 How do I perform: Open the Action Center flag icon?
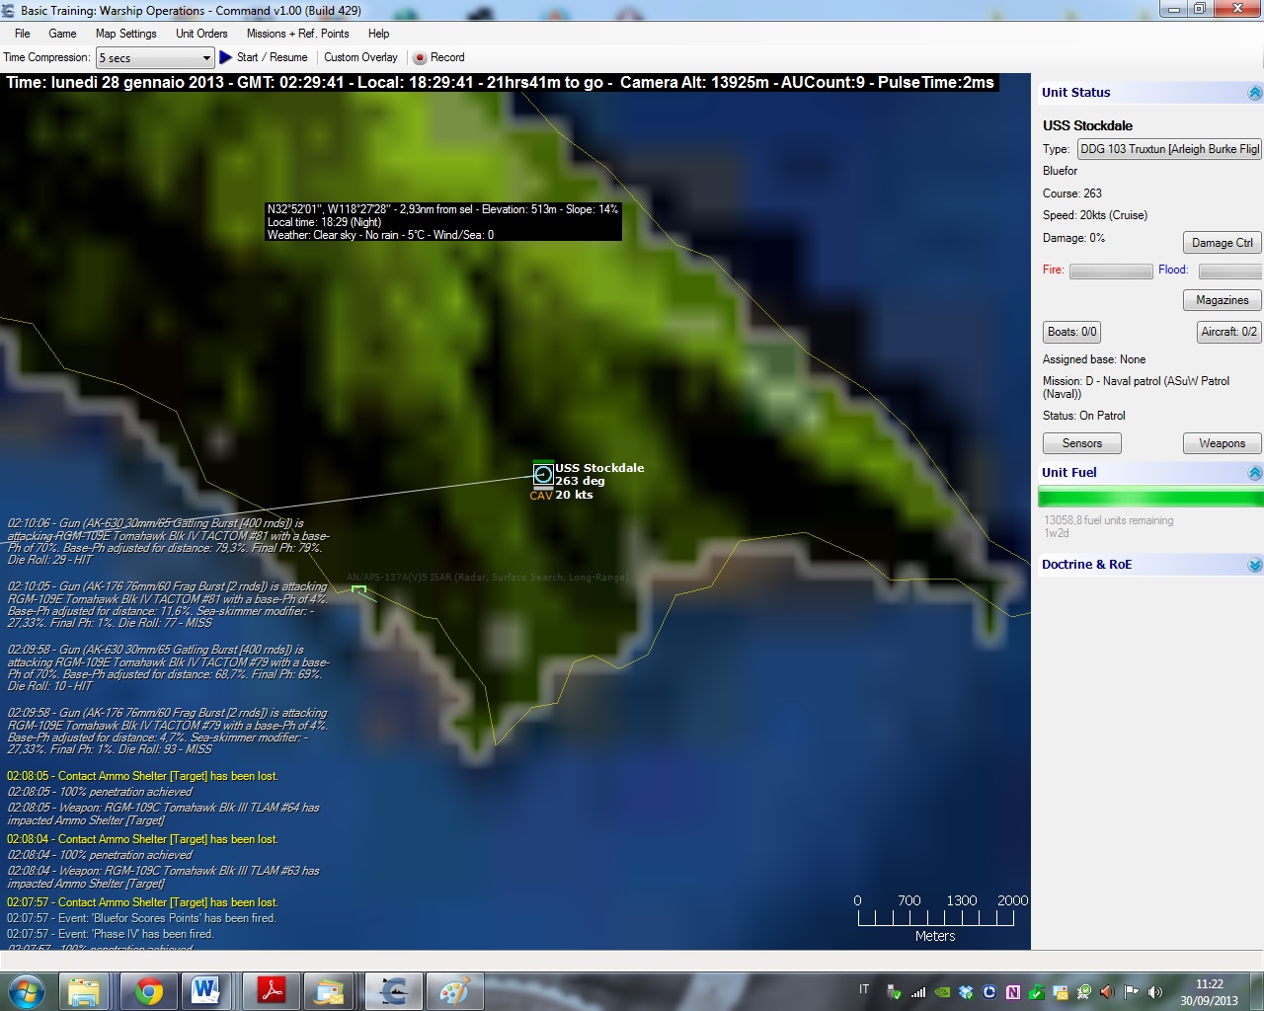pyautogui.click(x=1131, y=992)
